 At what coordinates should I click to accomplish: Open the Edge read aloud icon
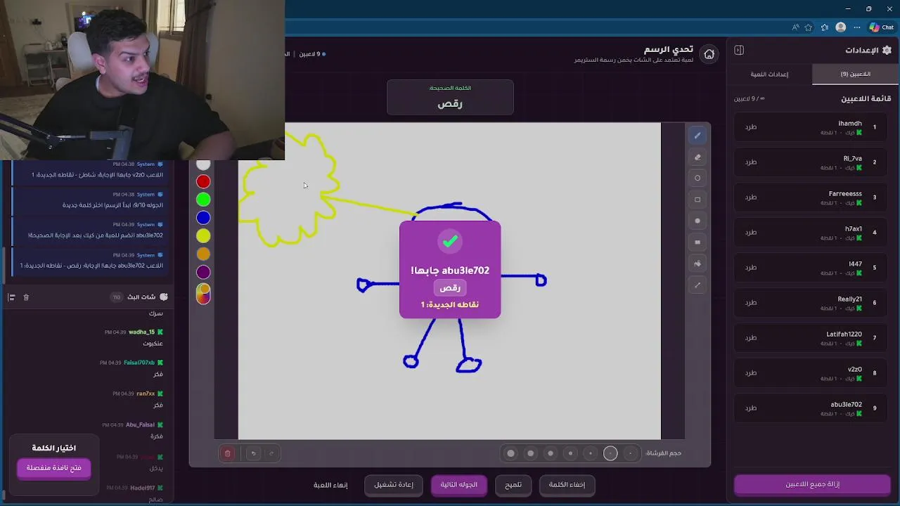795,27
